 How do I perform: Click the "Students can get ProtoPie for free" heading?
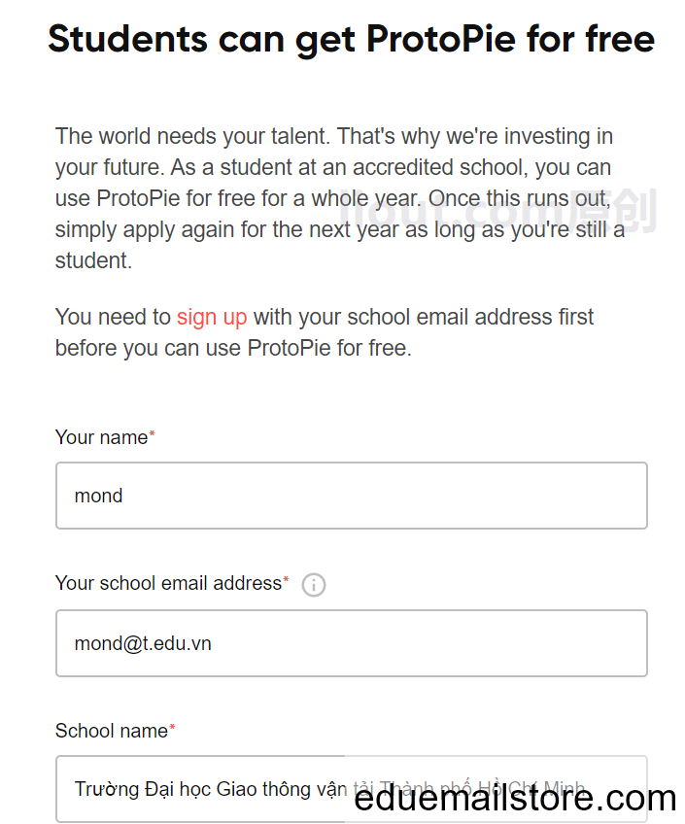351,40
